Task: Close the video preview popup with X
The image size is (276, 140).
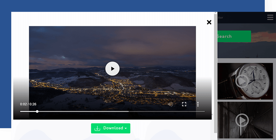Action: pos(209,22)
